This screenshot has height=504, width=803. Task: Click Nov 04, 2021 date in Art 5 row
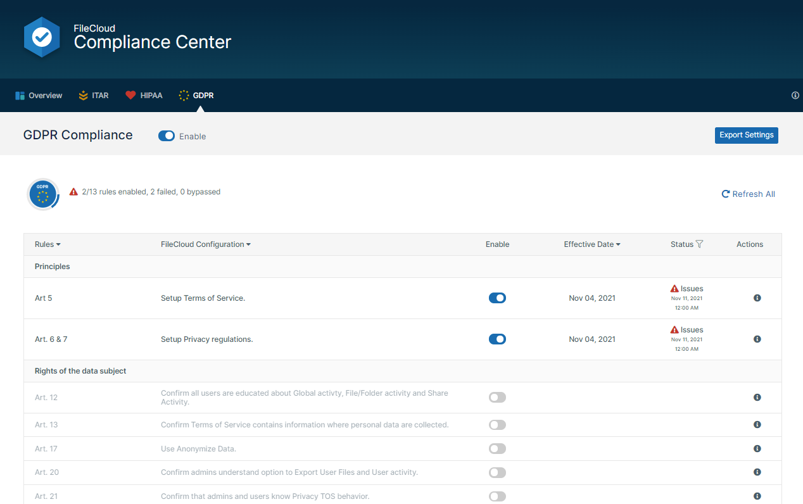pos(592,298)
